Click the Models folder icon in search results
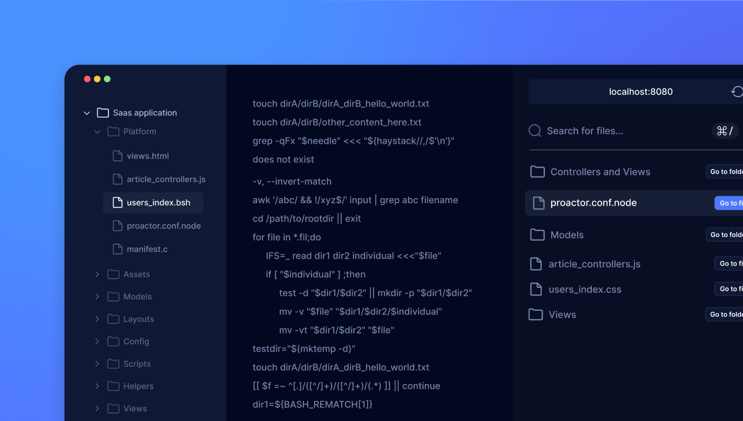This screenshot has height=421, width=743. [x=536, y=235]
